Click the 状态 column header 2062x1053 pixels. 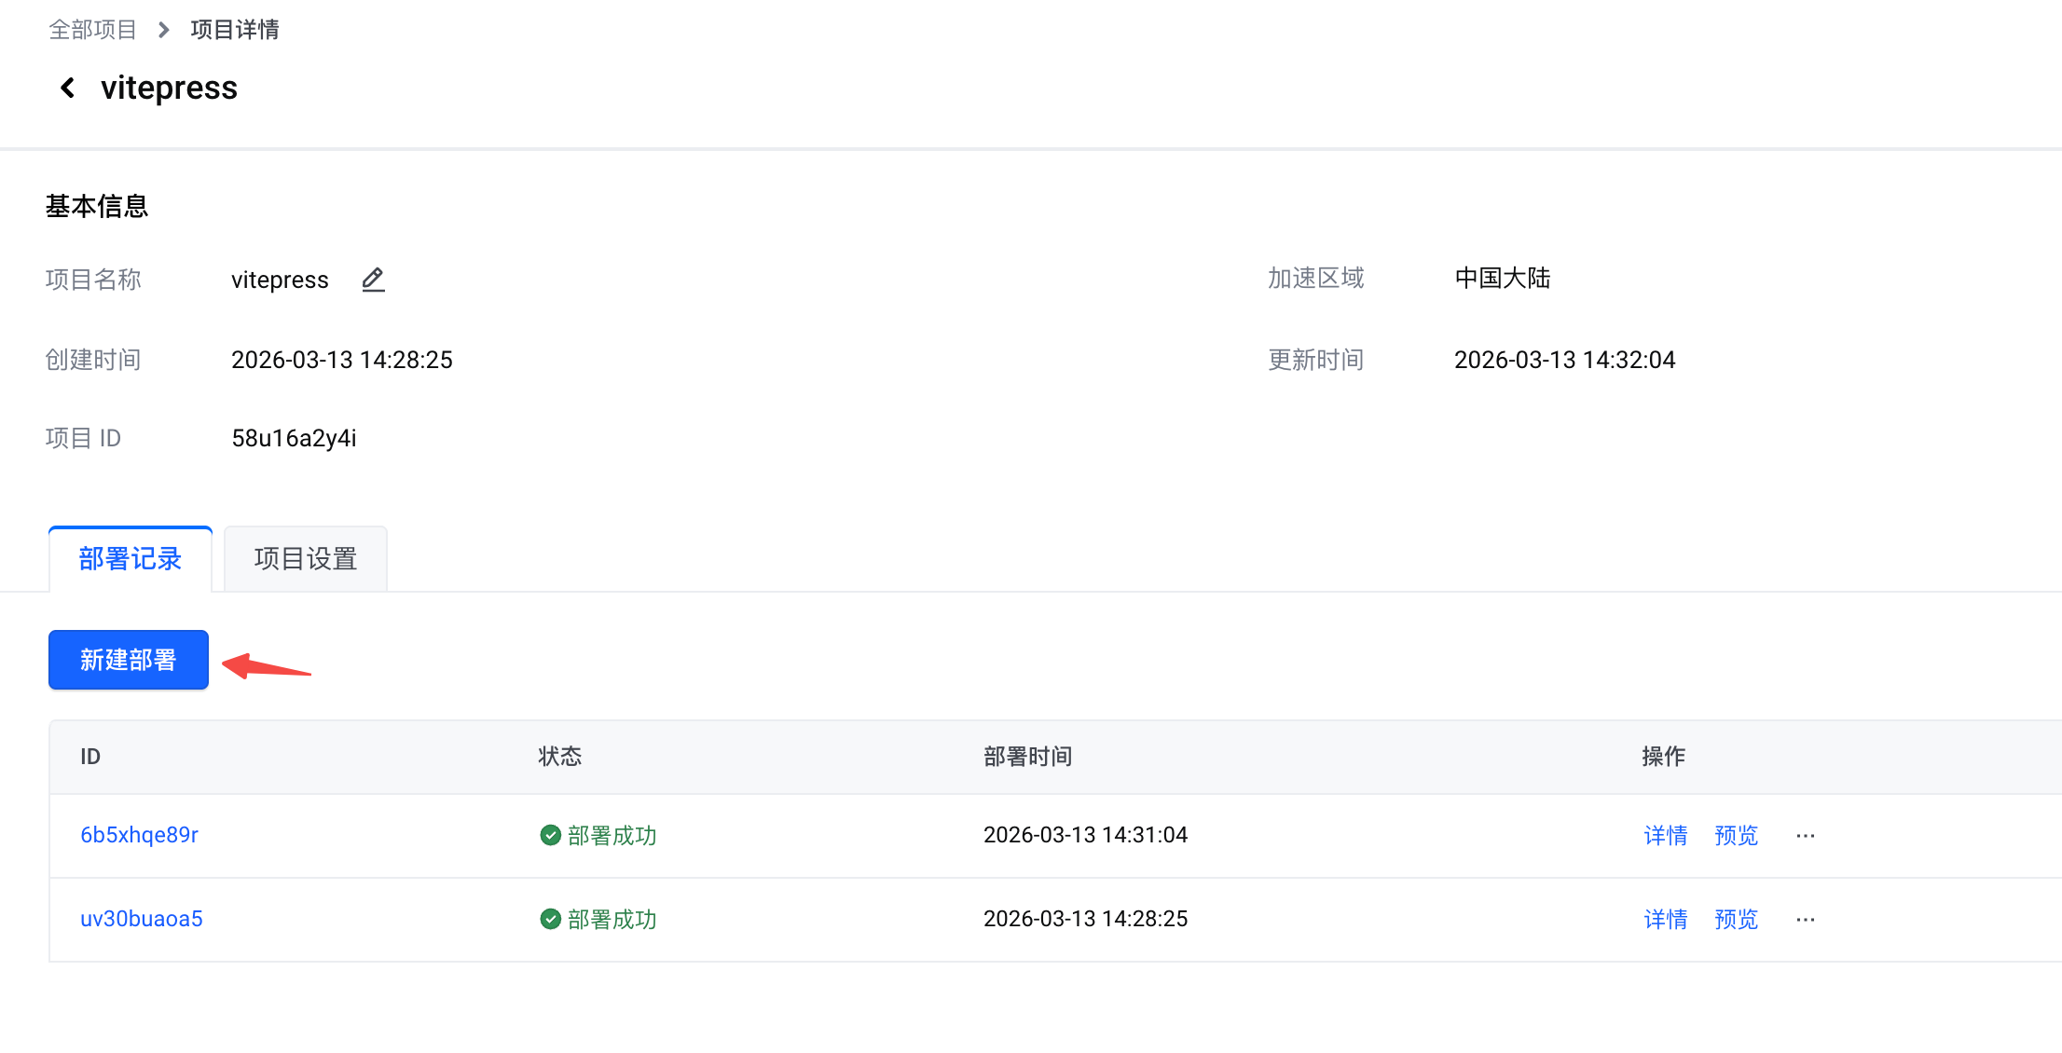559,757
